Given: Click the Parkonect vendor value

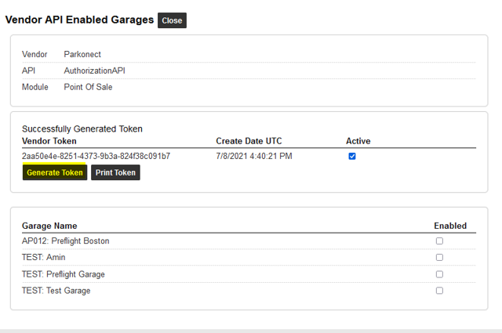Looking at the screenshot, I should [82, 54].
